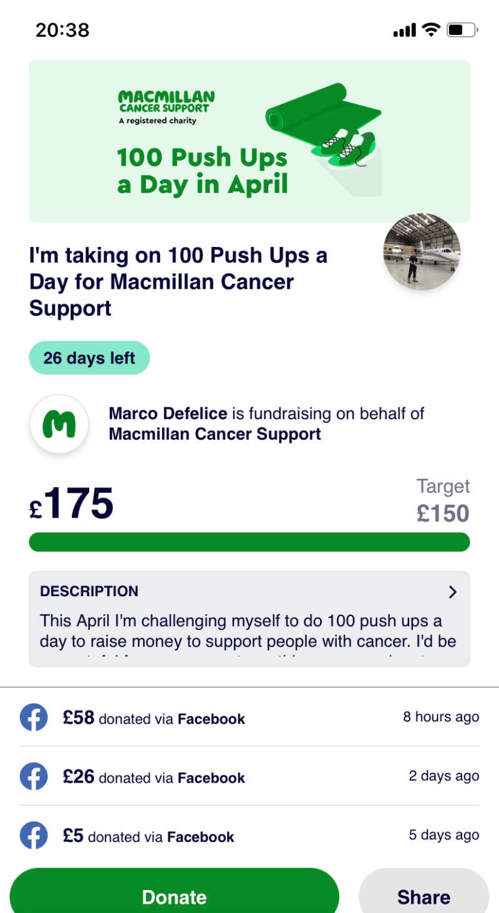Screen dimensions: 499x913
Task: Tap the Wi-Fi status icon
Action: point(430,29)
